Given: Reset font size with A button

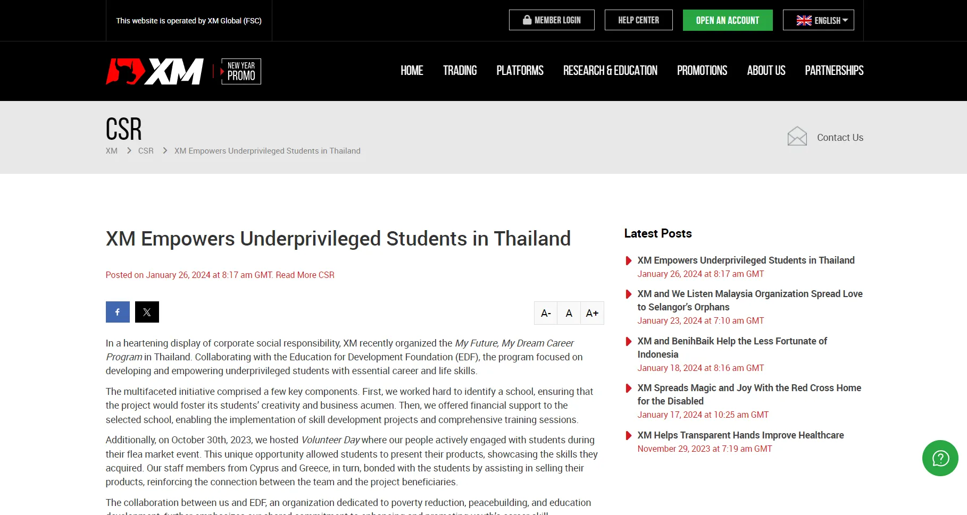Looking at the screenshot, I should click(569, 313).
